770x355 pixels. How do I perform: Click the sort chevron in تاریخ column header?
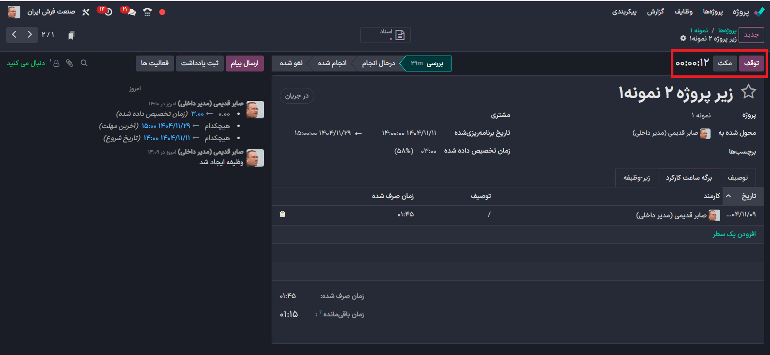coord(728,196)
